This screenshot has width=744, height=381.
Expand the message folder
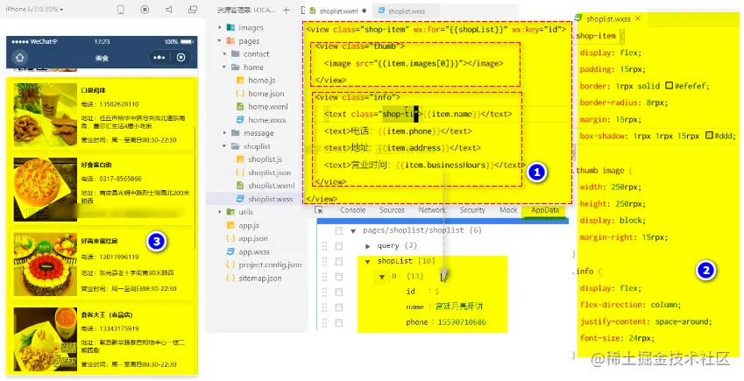click(225, 133)
